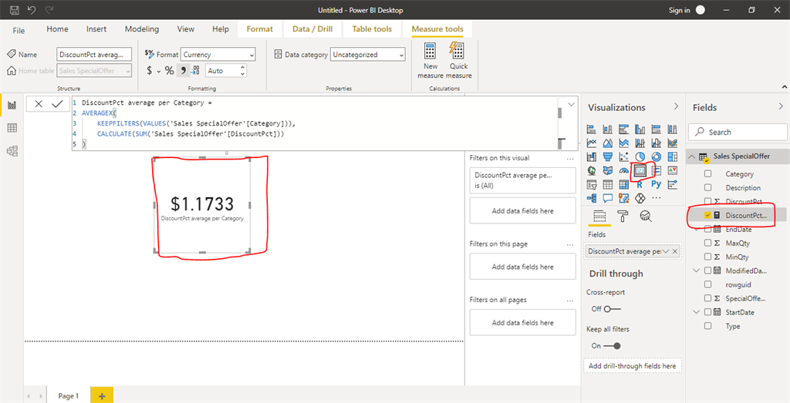The height and width of the screenshot is (403, 790).
Task: Select the Slicer visual
Action: 592,184
